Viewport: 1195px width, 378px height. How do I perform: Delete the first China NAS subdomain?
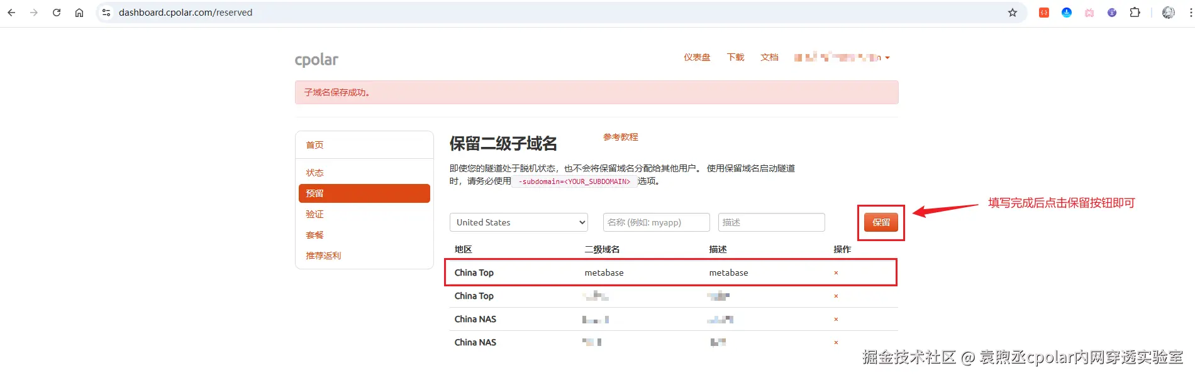[836, 320]
